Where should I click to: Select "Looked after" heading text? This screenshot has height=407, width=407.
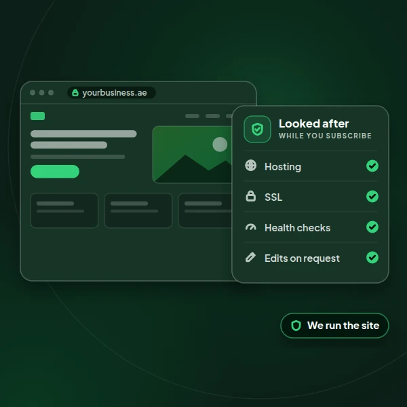point(314,123)
